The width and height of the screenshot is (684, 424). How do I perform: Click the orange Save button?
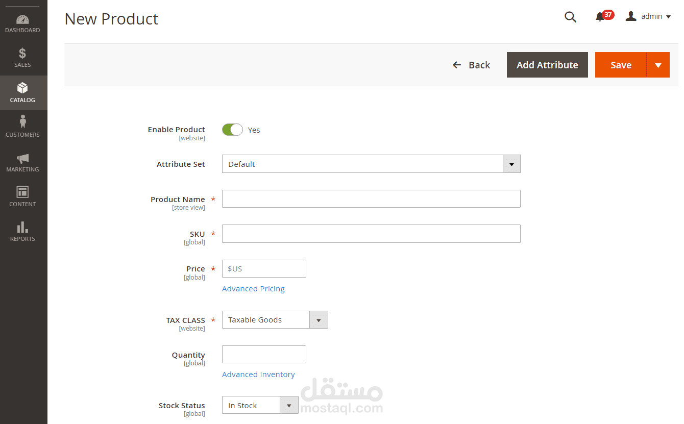(x=621, y=65)
